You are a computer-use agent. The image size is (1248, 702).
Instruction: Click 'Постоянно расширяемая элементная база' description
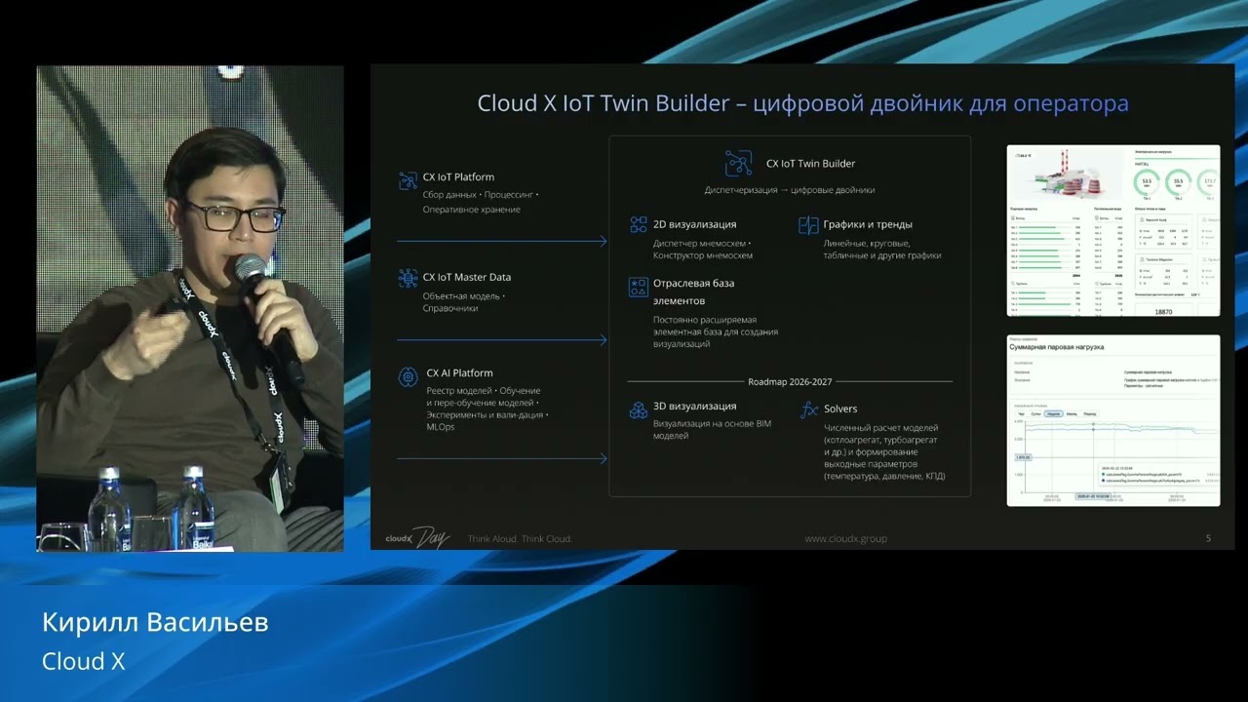716,331
